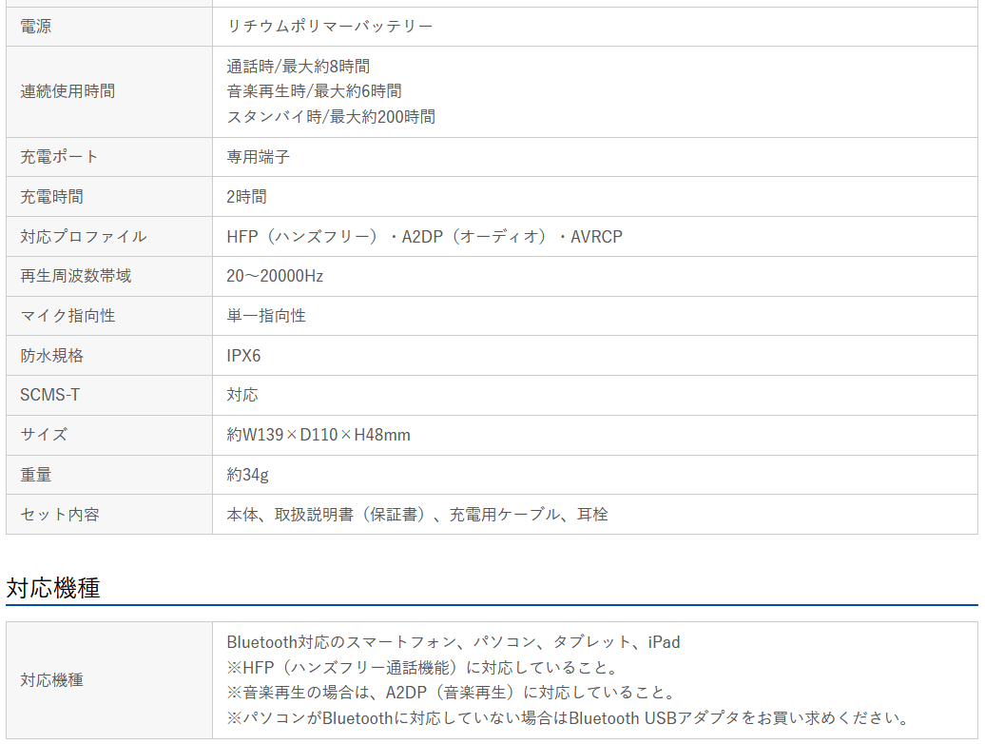Click the SCMS-T row label
The height and width of the screenshot is (744, 985).
coord(49,395)
